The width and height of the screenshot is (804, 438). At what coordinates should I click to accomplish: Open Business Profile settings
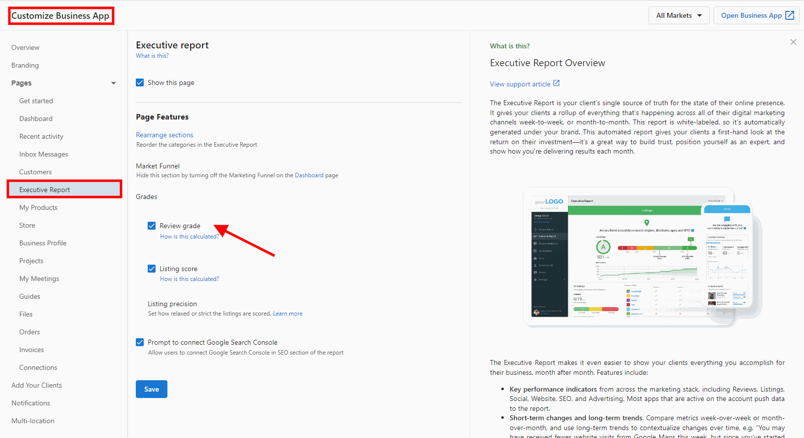pos(43,243)
